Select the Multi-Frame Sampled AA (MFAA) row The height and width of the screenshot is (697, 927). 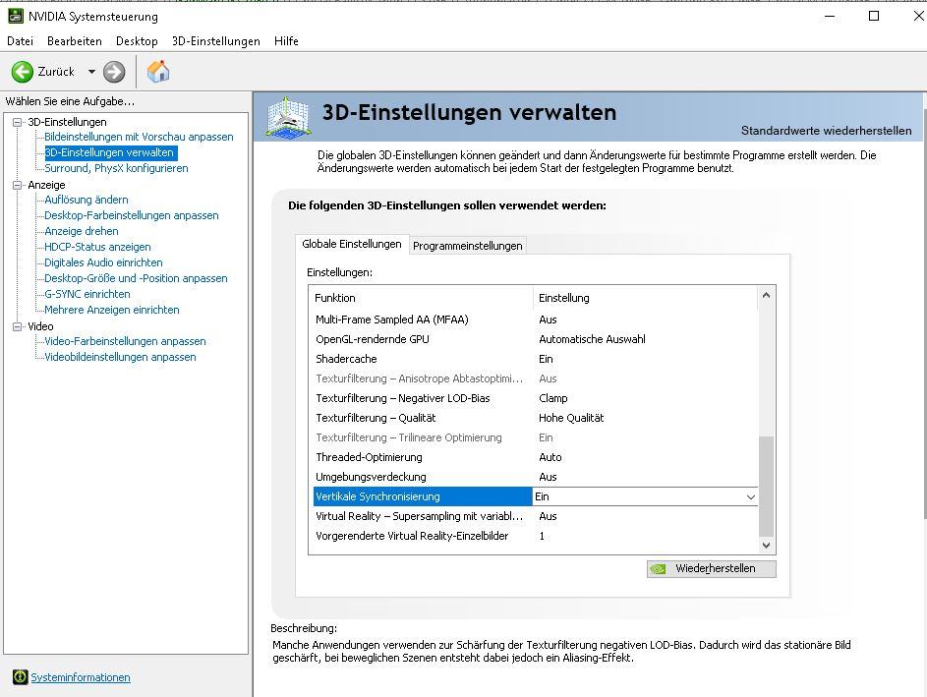(x=535, y=319)
